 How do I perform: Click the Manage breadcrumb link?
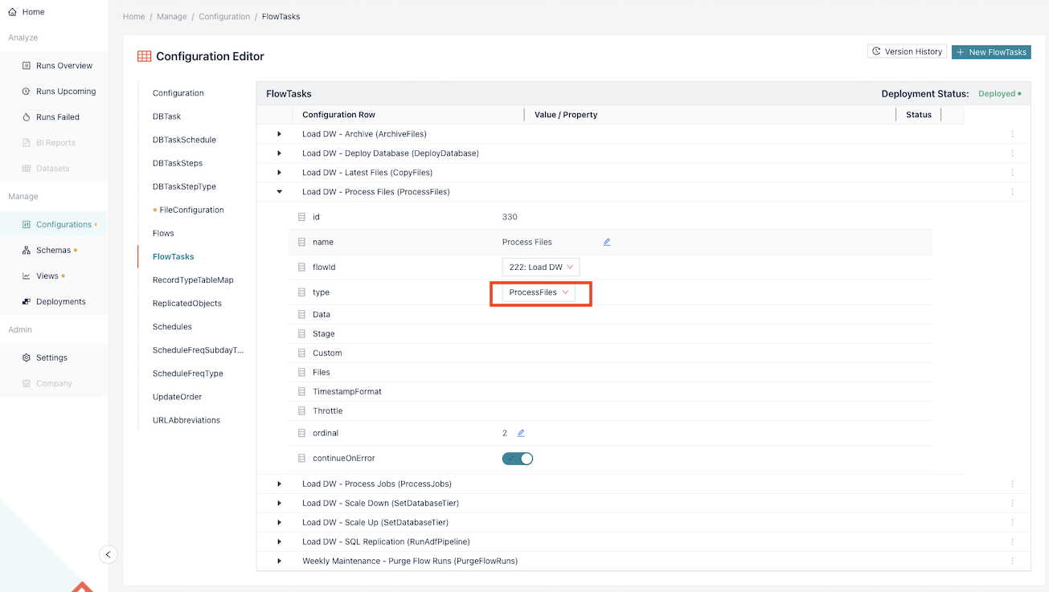coord(172,17)
